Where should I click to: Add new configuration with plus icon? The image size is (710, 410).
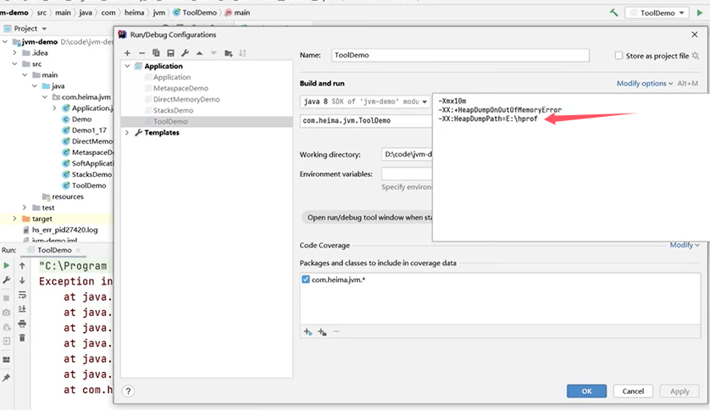coord(127,53)
